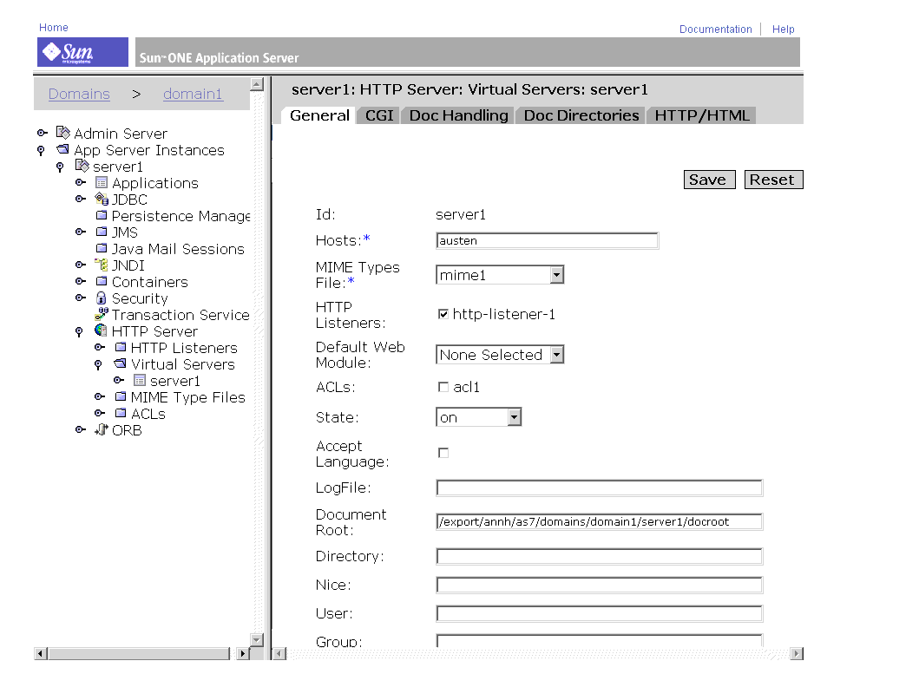This screenshot has width=919, height=674.
Task: Click the ACLs folder icon
Action: point(120,413)
